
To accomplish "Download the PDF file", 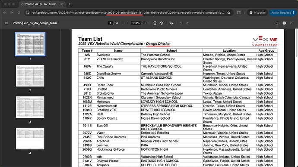I will click(x=277, y=23).
